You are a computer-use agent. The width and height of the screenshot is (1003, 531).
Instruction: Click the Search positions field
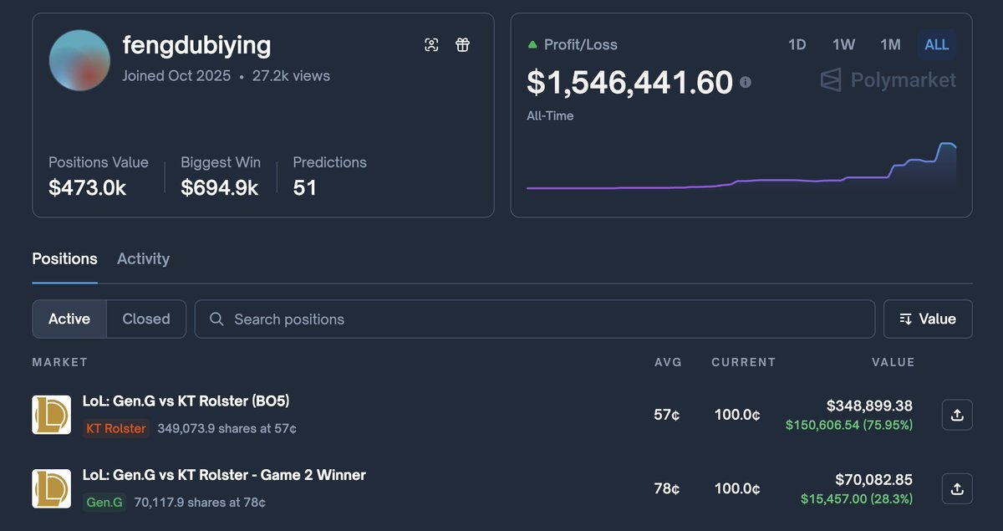point(535,319)
